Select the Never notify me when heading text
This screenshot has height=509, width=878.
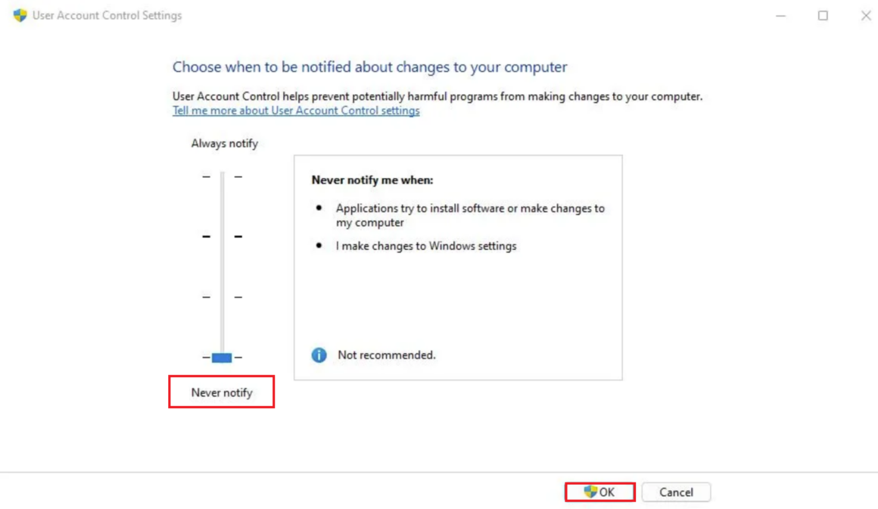pos(372,180)
